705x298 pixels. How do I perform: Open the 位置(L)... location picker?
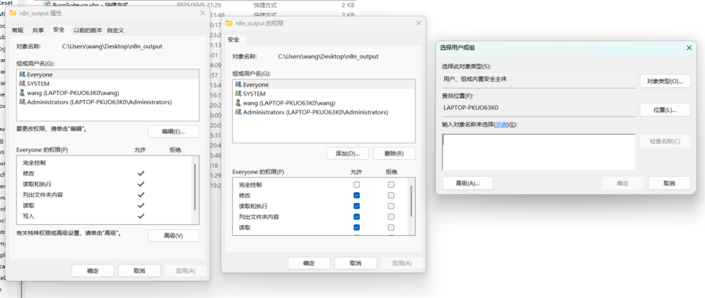point(664,110)
